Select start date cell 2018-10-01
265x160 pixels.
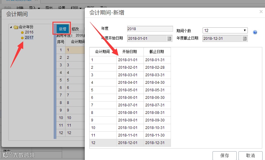(130, 128)
